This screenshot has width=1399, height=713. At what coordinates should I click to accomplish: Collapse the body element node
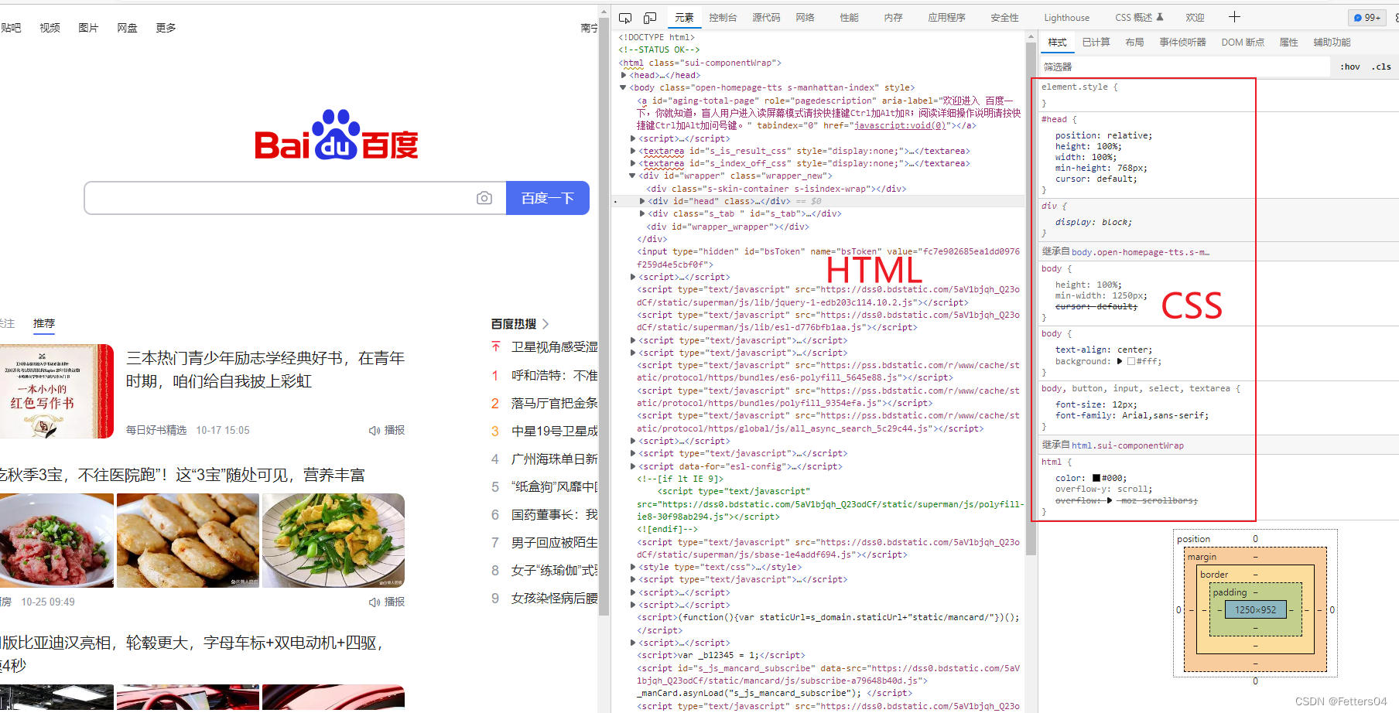[x=623, y=87]
